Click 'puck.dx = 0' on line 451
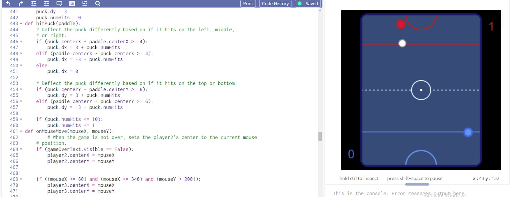This screenshot has width=510, height=197. (x=63, y=71)
